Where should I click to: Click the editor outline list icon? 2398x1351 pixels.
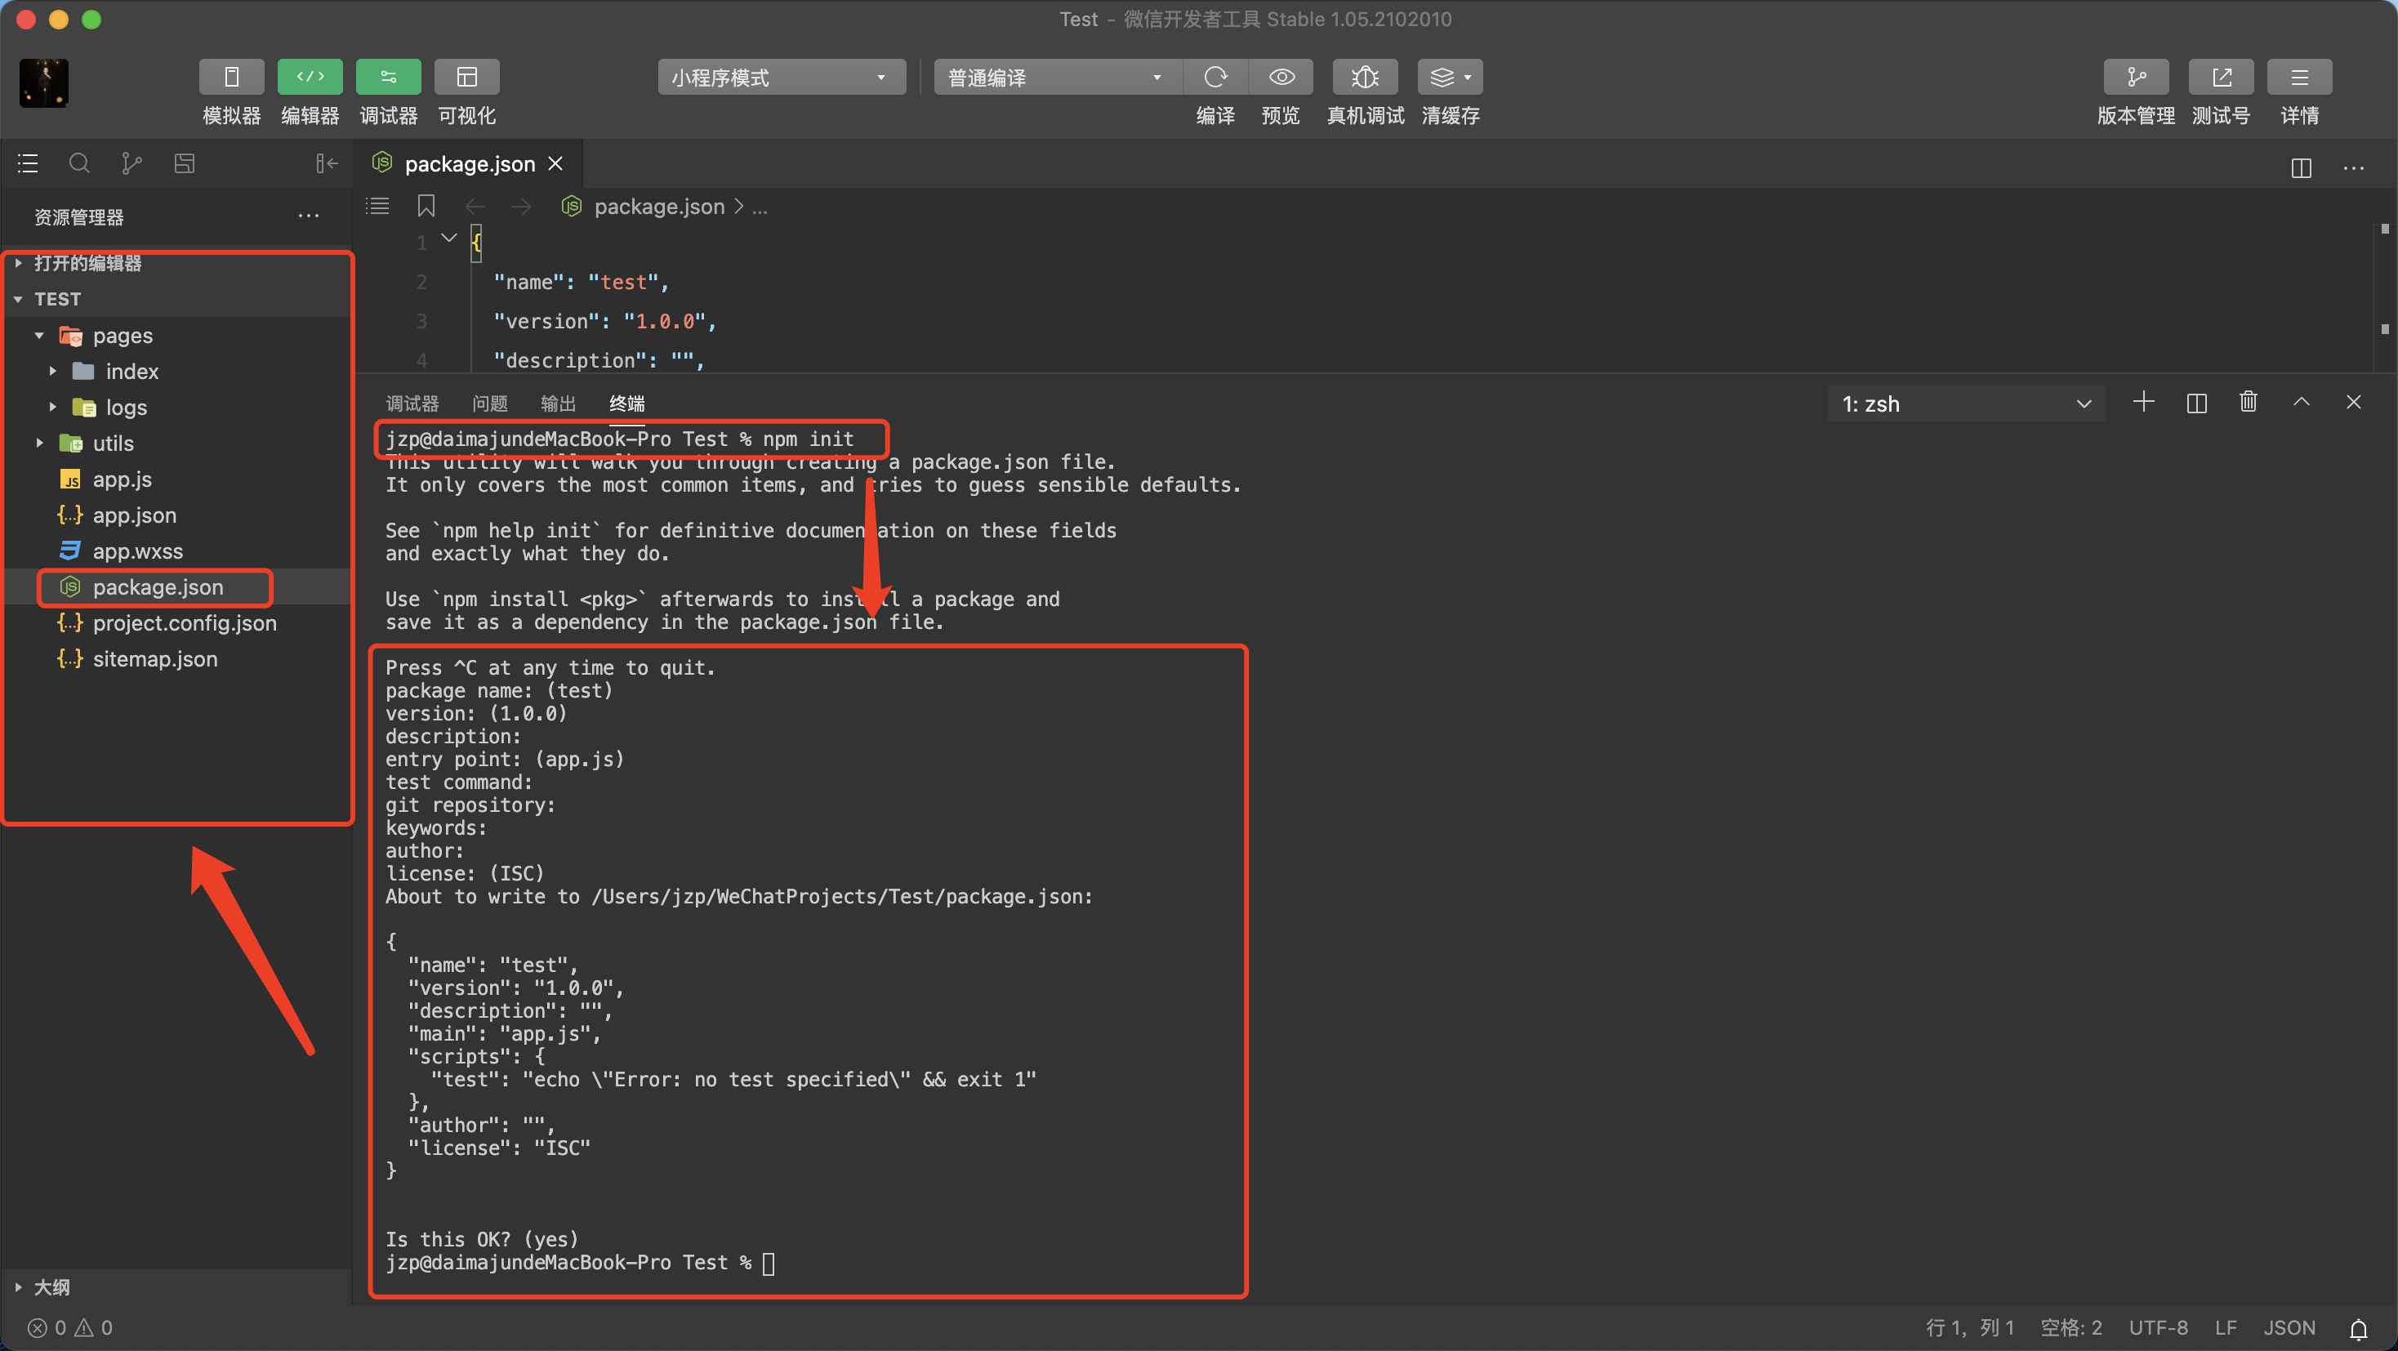pyautogui.click(x=377, y=206)
